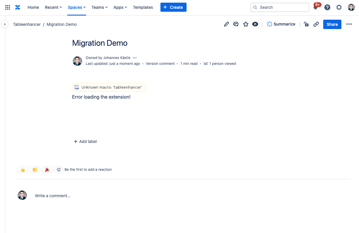Expand the Teams menu
359x233 pixels.
click(99, 7)
